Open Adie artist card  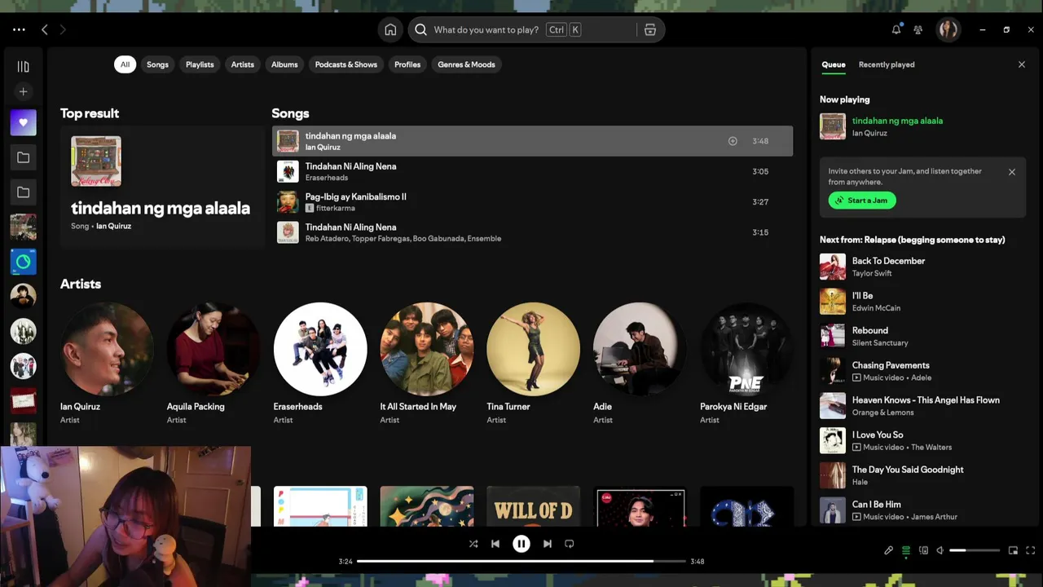pyautogui.click(x=640, y=364)
